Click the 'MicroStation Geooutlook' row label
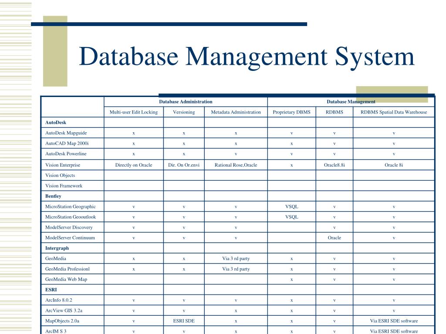 (x=71, y=217)
